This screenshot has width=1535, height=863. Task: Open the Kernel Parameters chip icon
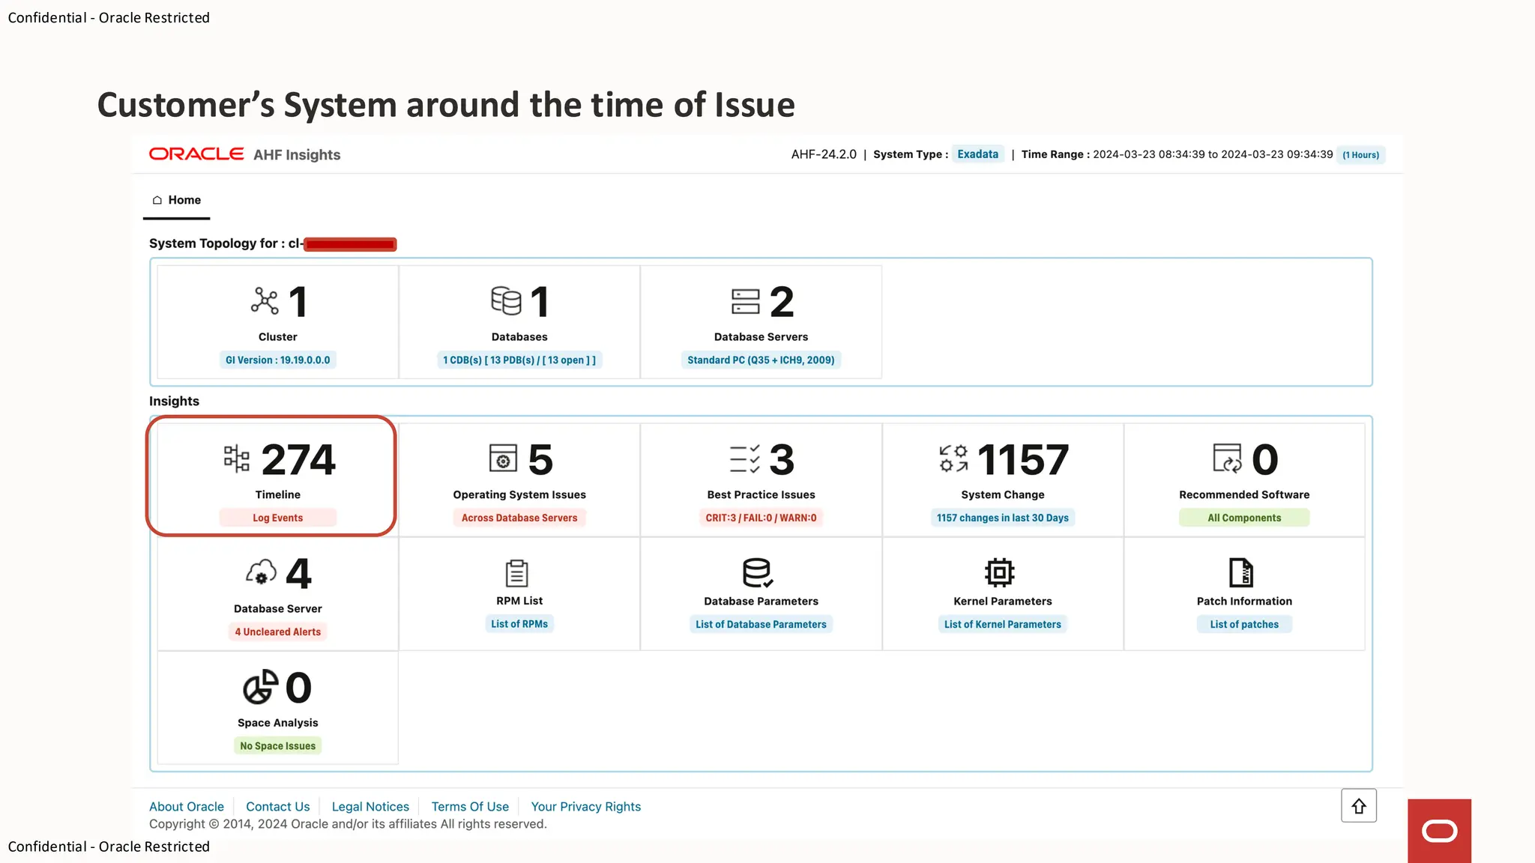(x=1000, y=573)
